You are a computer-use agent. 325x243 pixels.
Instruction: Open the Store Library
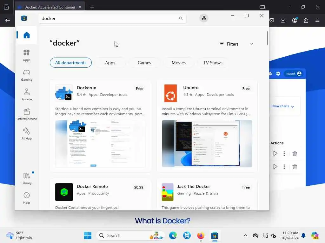(x=27, y=178)
